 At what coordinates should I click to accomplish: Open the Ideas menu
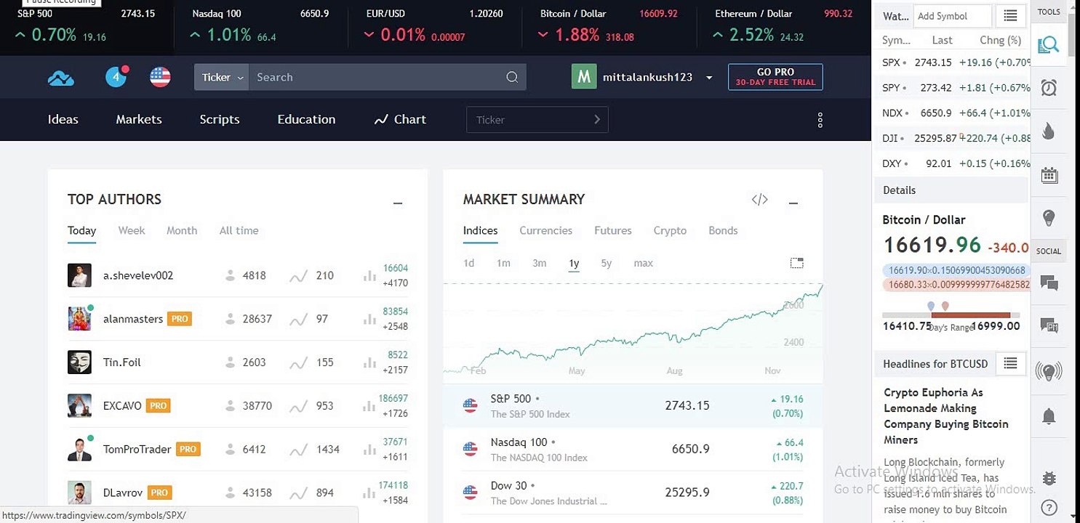pyautogui.click(x=63, y=119)
